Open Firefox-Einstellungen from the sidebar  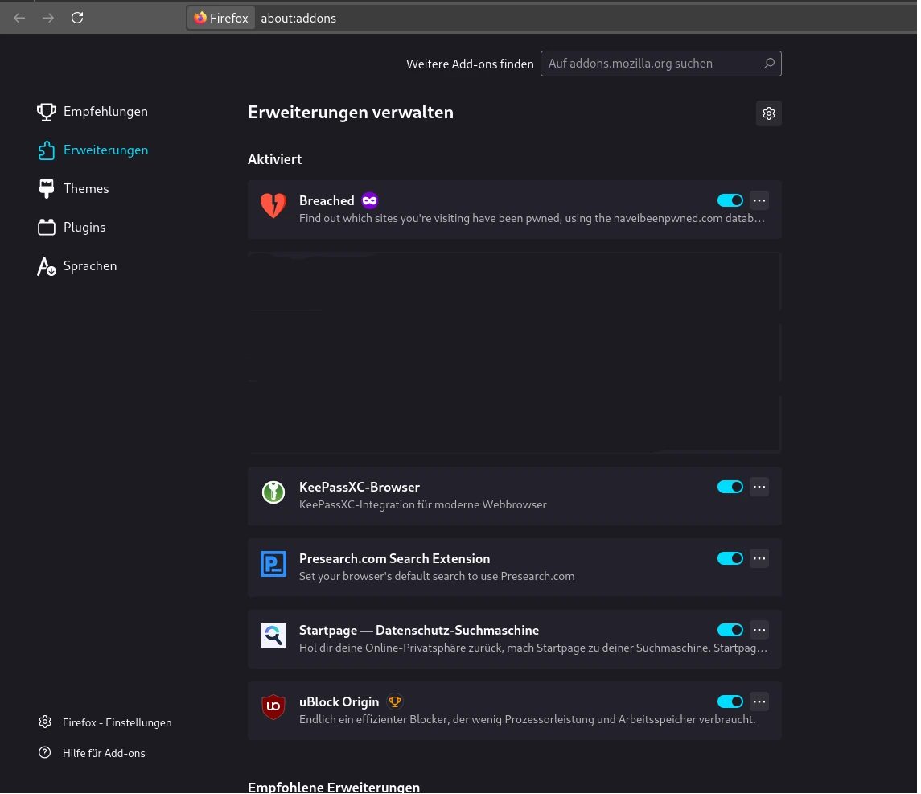pyautogui.click(x=117, y=722)
